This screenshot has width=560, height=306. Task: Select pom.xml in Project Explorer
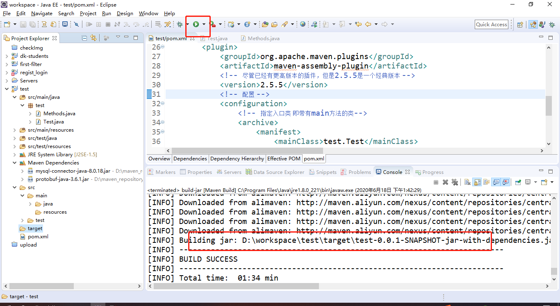tap(38, 237)
